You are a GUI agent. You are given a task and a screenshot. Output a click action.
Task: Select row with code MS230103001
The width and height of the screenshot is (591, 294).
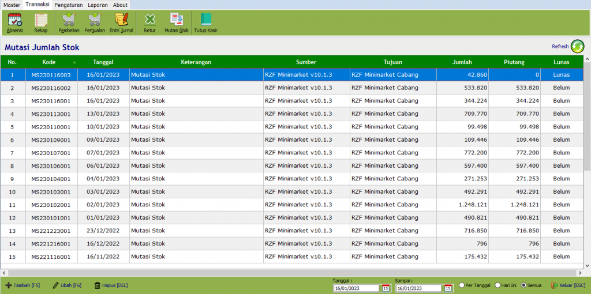pos(291,191)
